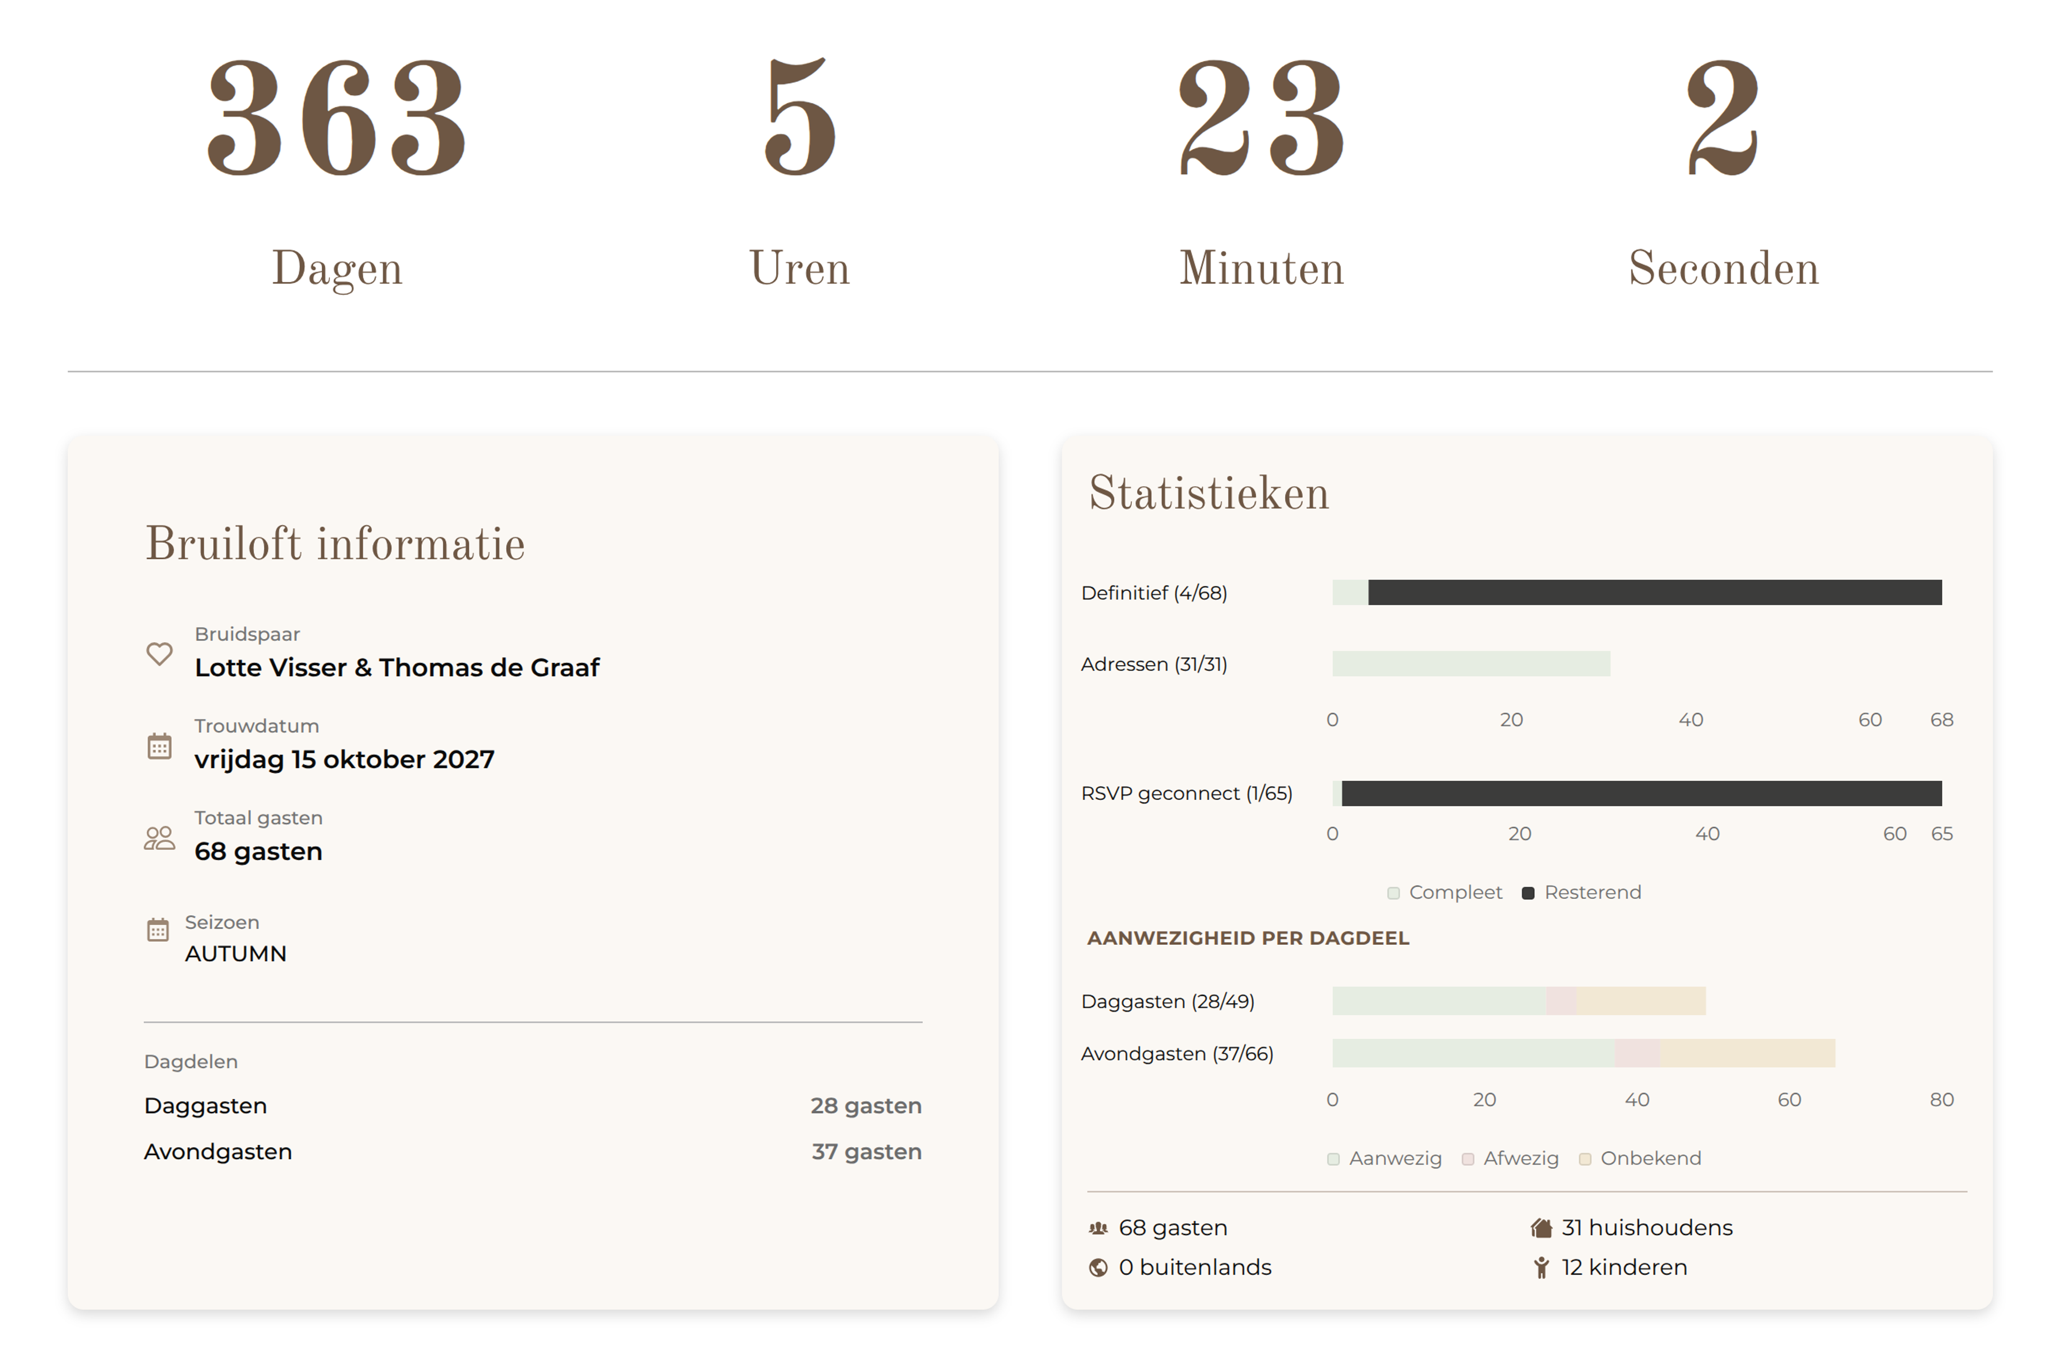Image resolution: width=2053 pixels, height=1364 pixels.
Task: Click the beige Onbekend segment of Daggasten bar
Action: [x=1641, y=1001]
